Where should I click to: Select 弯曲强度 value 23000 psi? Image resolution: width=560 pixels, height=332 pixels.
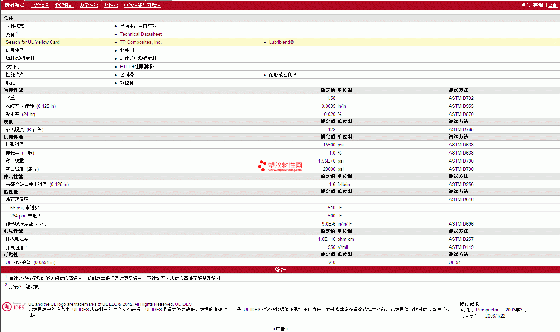pyautogui.click(x=333, y=169)
